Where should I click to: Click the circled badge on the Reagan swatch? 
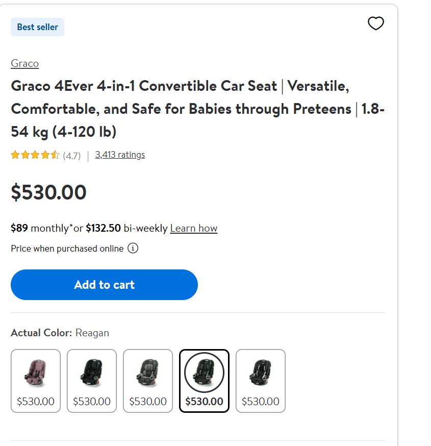click(204, 373)
